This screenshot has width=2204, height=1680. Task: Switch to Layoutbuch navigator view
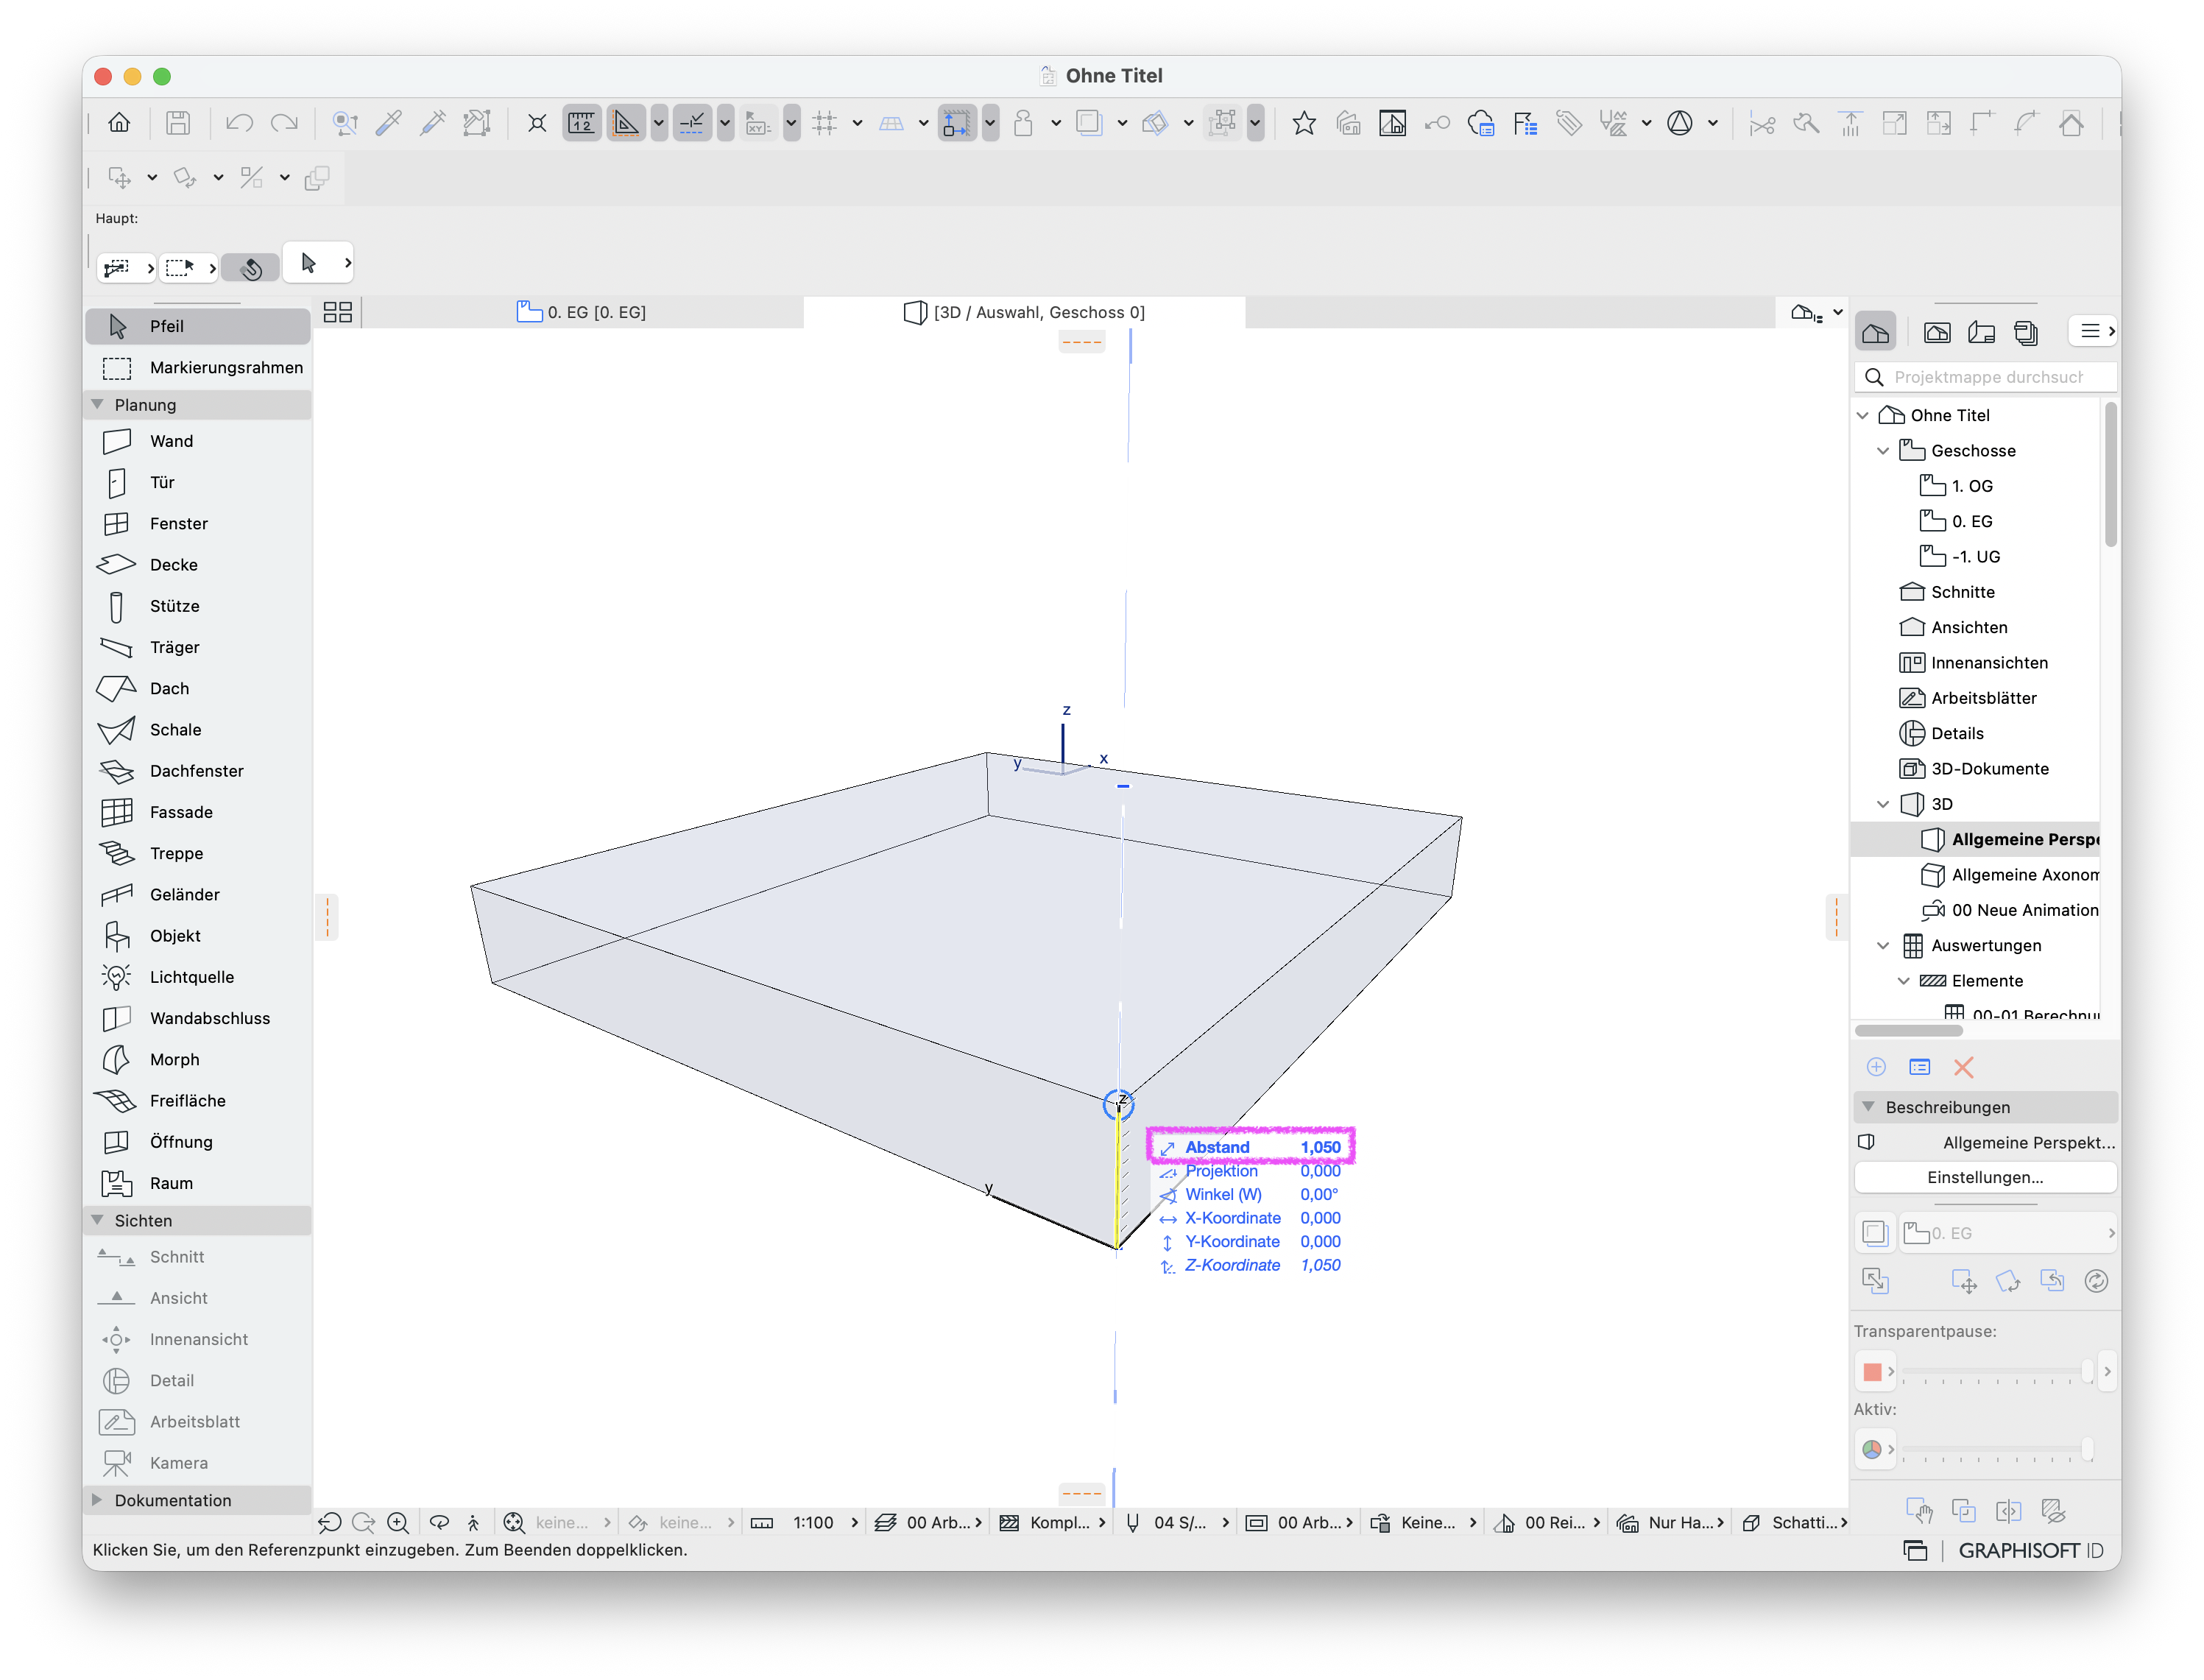[x=1982, y=333]
